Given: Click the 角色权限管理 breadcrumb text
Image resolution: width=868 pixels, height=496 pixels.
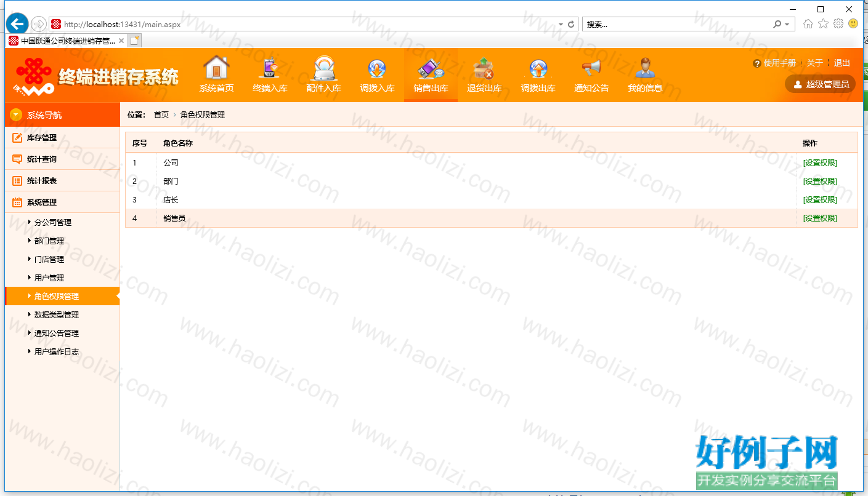Looking at the screenshot, I should pos(203,115).
